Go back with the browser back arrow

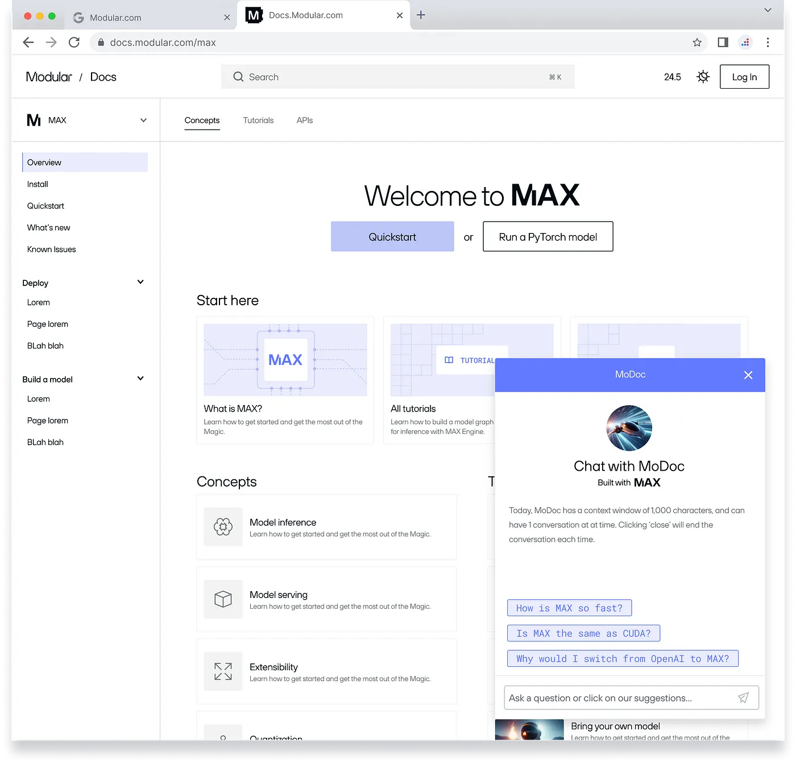pyautogui.click(x=28, y=43)
